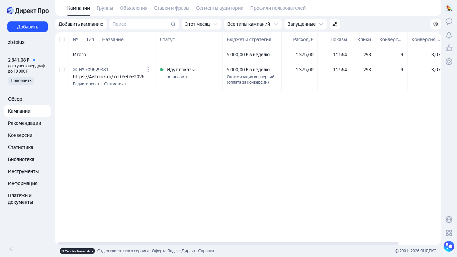This screenshot has height=257, width=457.
Task: Click Статус column header
Action: pos(167,39)
